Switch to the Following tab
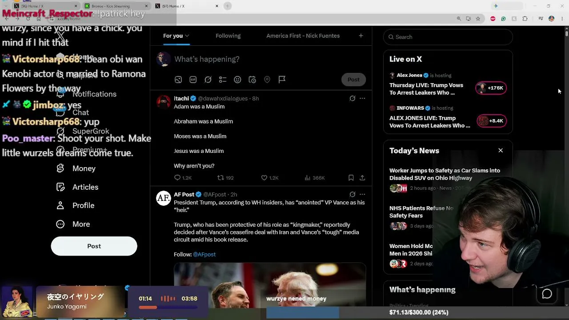This screenshot has height=320, width=569. coord(228,36)
